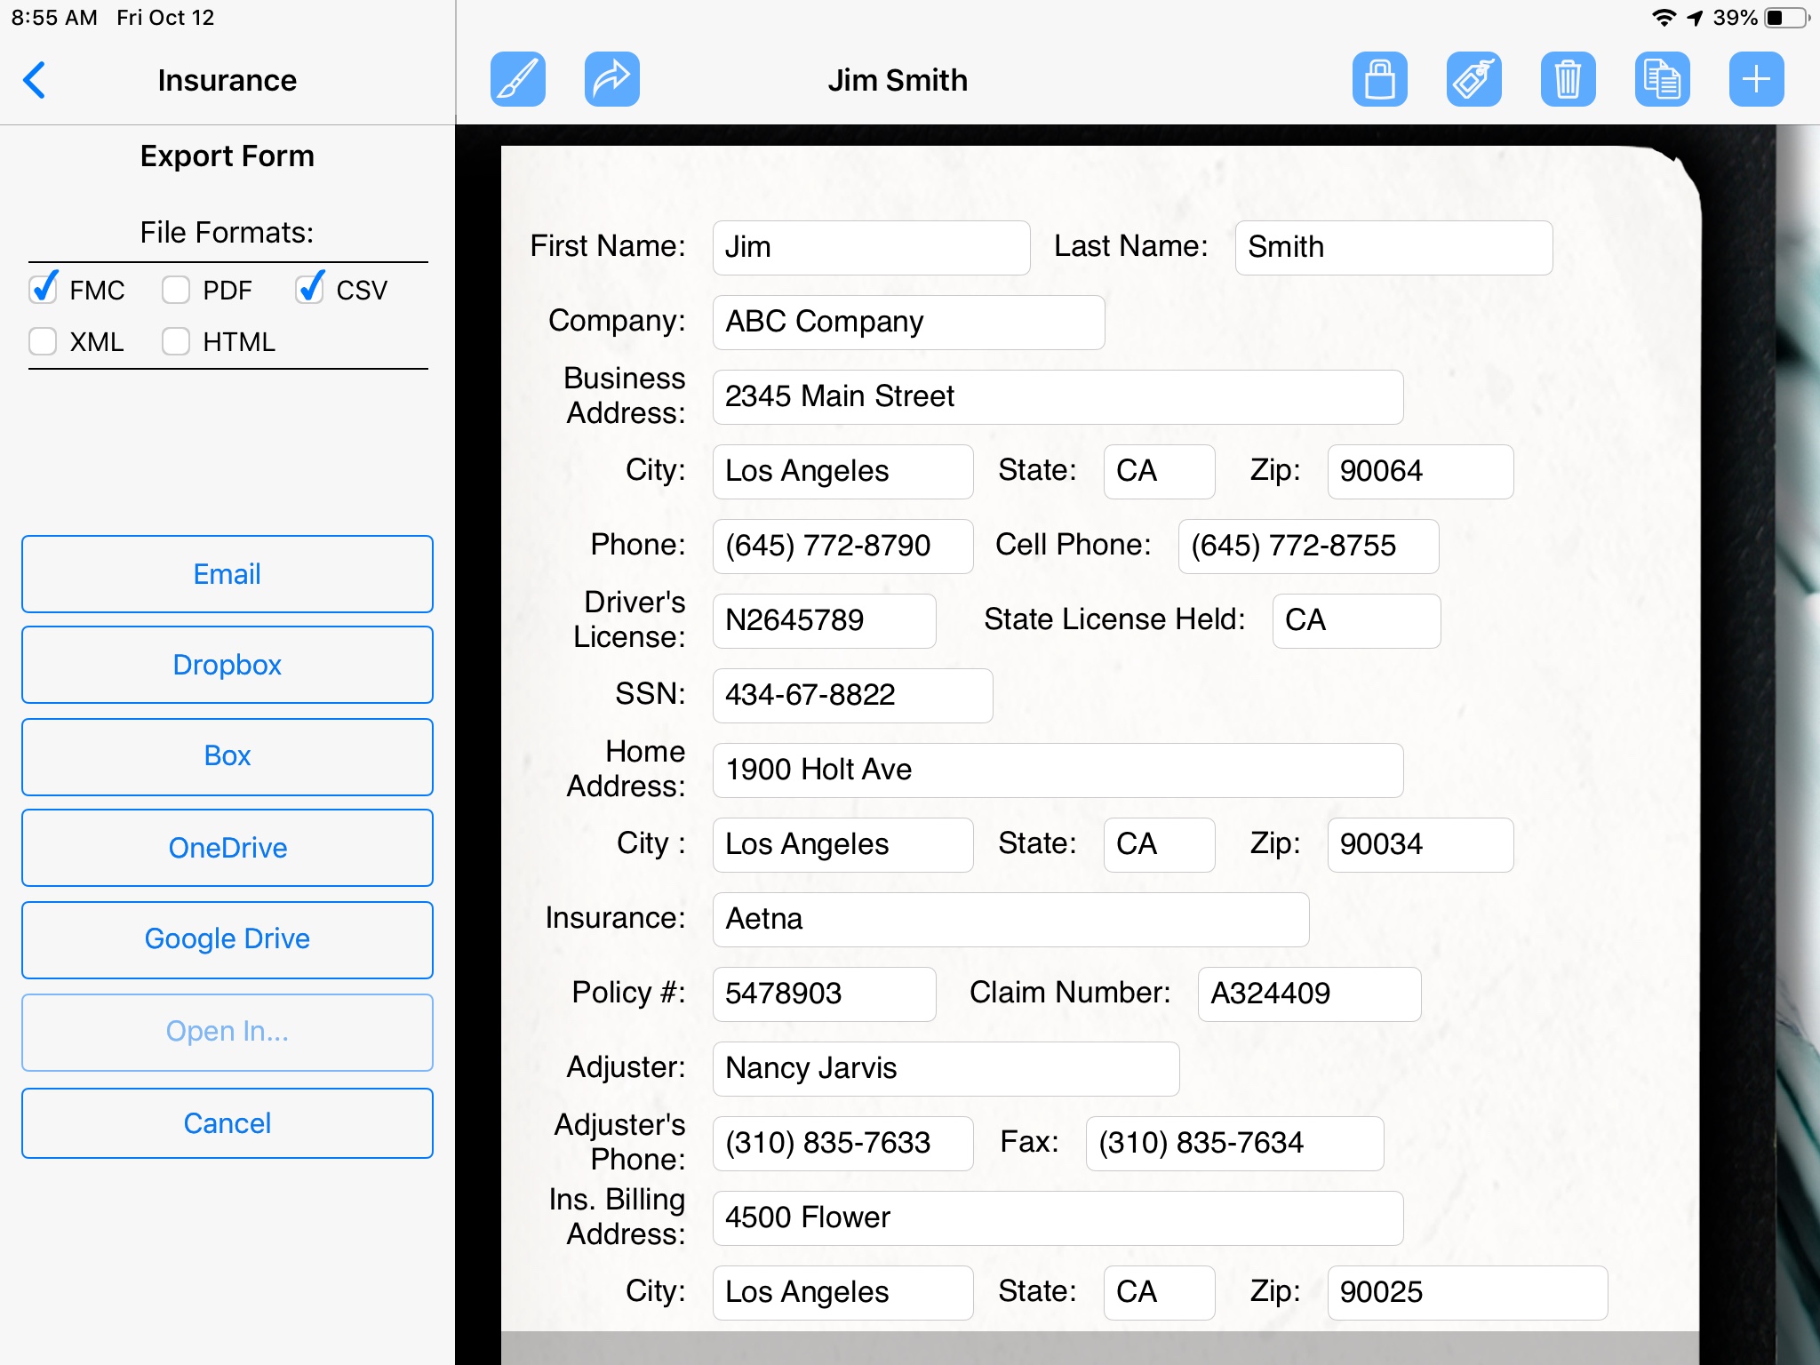1820x1365 pixels.
Task: Choose Google Drive export option
Action: click(x=227, y=939)
